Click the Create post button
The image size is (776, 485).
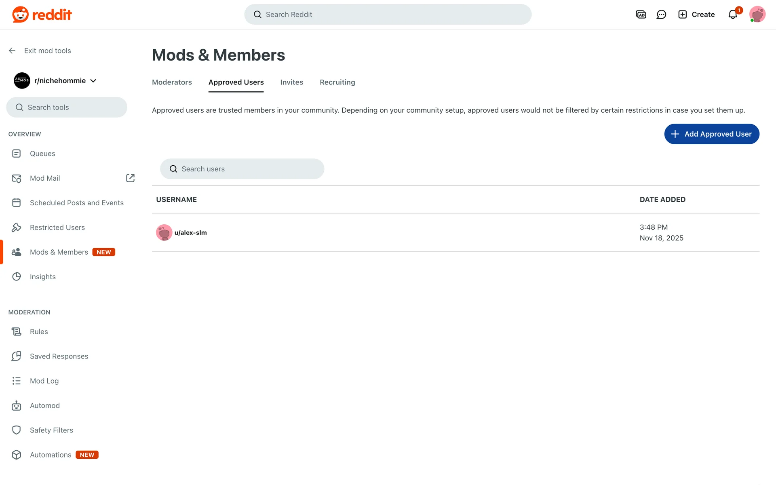point(696,15)
